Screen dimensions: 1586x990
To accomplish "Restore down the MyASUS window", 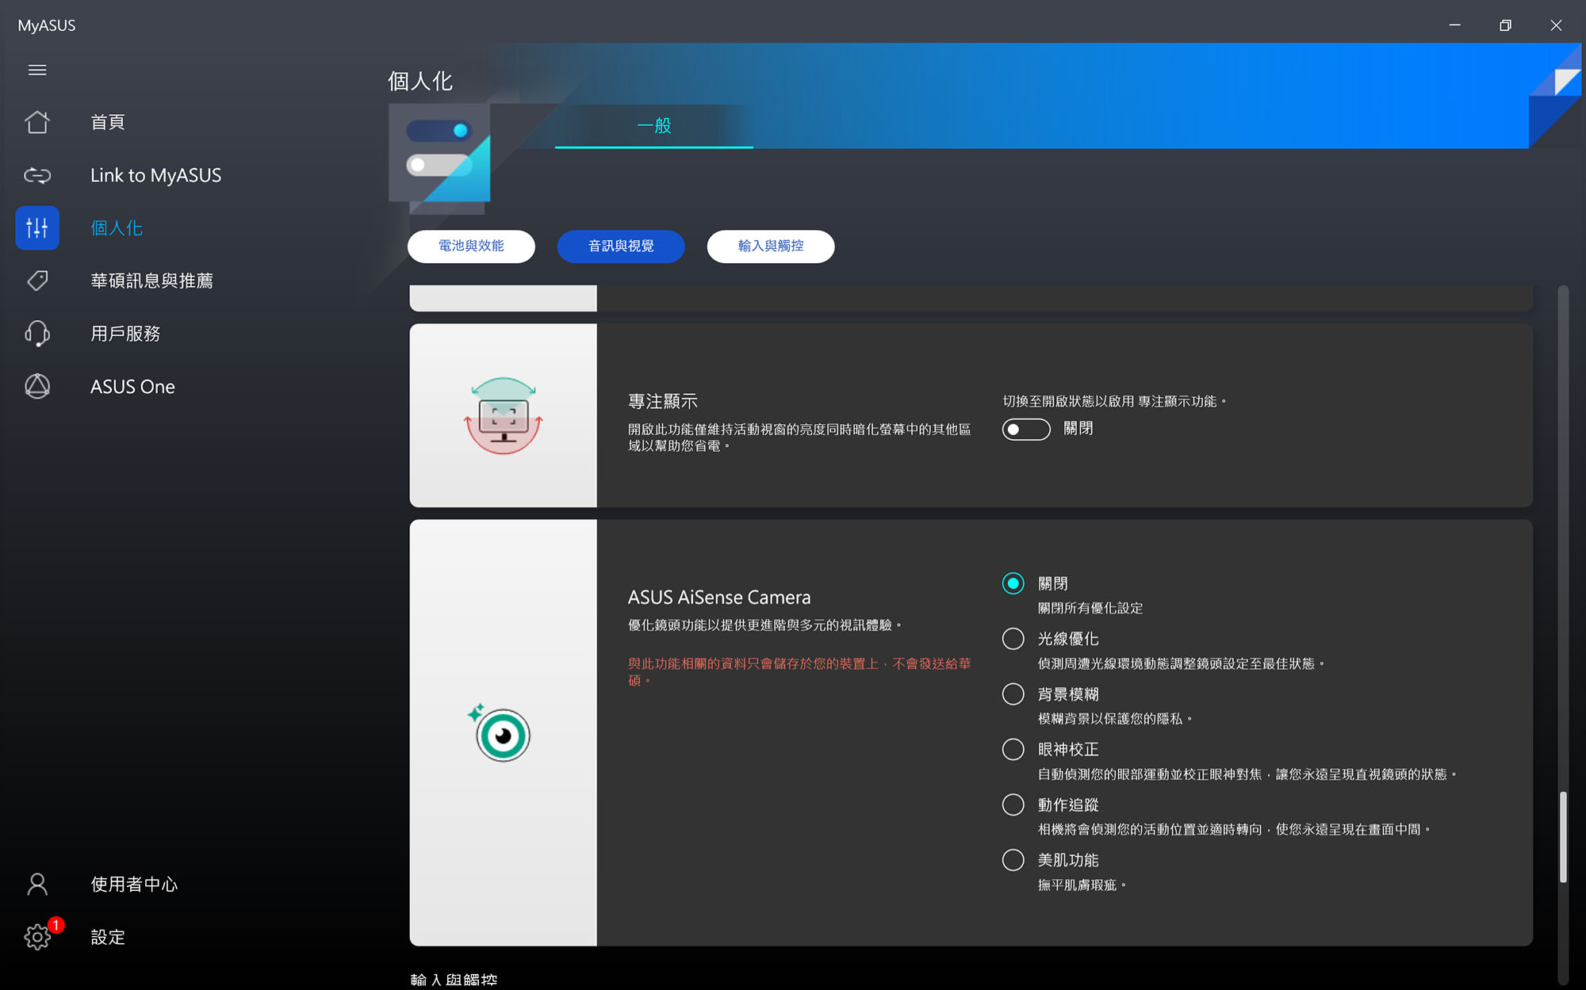I will (1505, 25).
